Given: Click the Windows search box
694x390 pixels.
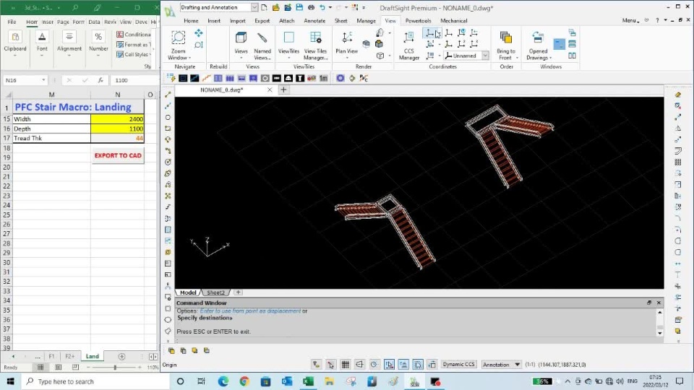Looking at the screenshot, I should pyautogui.click(x=95, y=381).
